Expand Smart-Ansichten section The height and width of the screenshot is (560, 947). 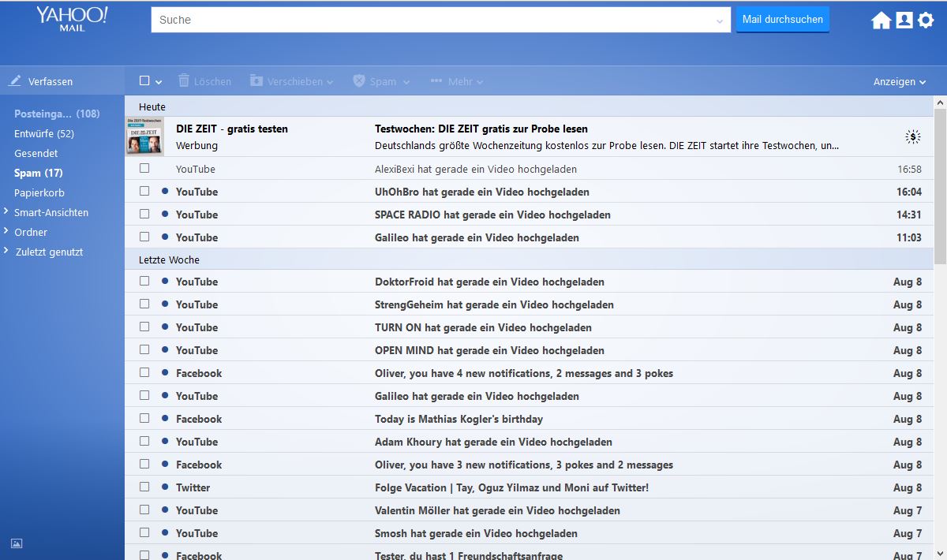[6, 211]
